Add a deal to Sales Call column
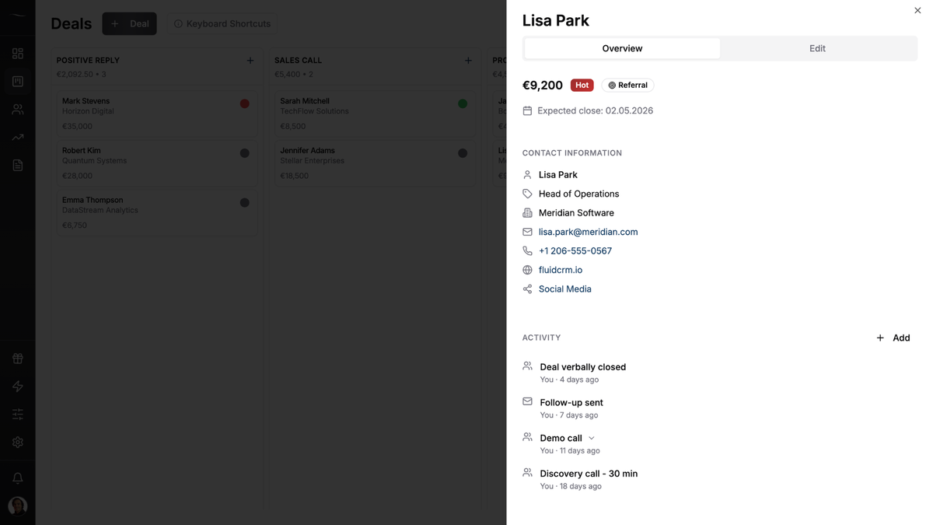This screenshot has width=933, height=525. pyautogui.click(x=468, y=61)
